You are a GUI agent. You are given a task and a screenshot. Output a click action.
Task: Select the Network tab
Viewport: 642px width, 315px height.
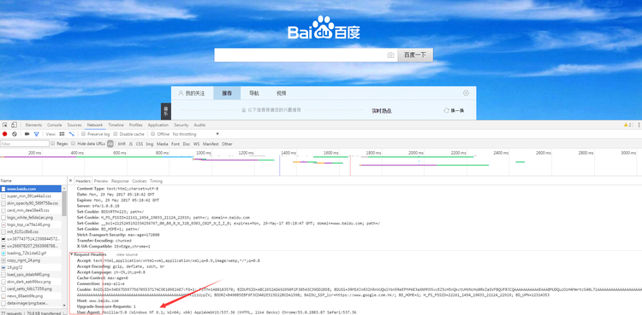click(95, 125)
